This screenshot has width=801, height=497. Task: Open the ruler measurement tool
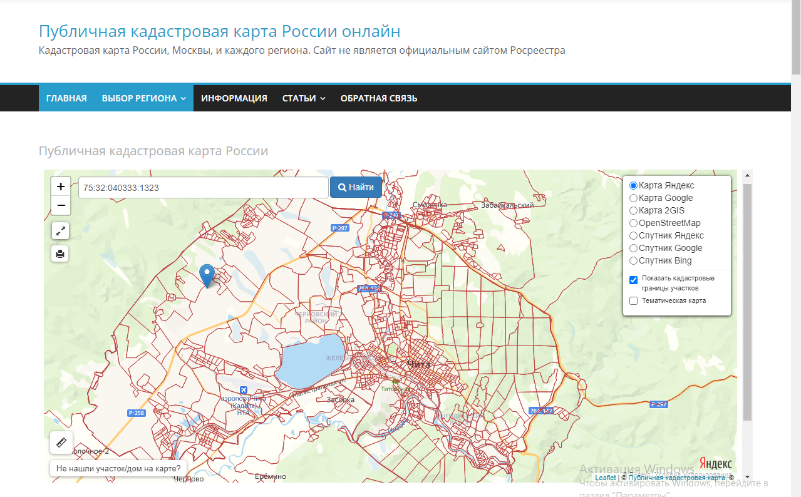click(61, 443)
